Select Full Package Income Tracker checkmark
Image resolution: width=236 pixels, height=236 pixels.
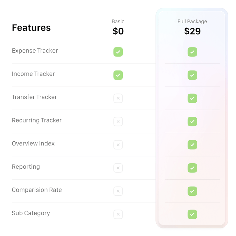pos(192,75)
